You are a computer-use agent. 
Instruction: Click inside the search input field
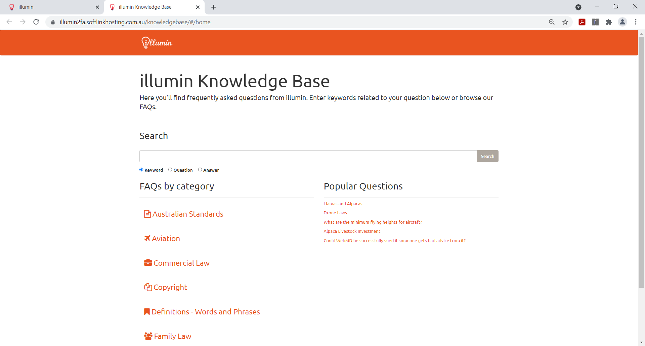tap(307, 156)
